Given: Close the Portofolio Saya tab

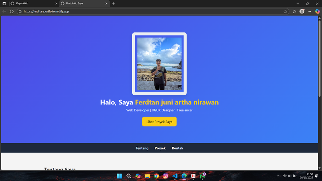Looking at the screenshot, I should coord(107,3).
